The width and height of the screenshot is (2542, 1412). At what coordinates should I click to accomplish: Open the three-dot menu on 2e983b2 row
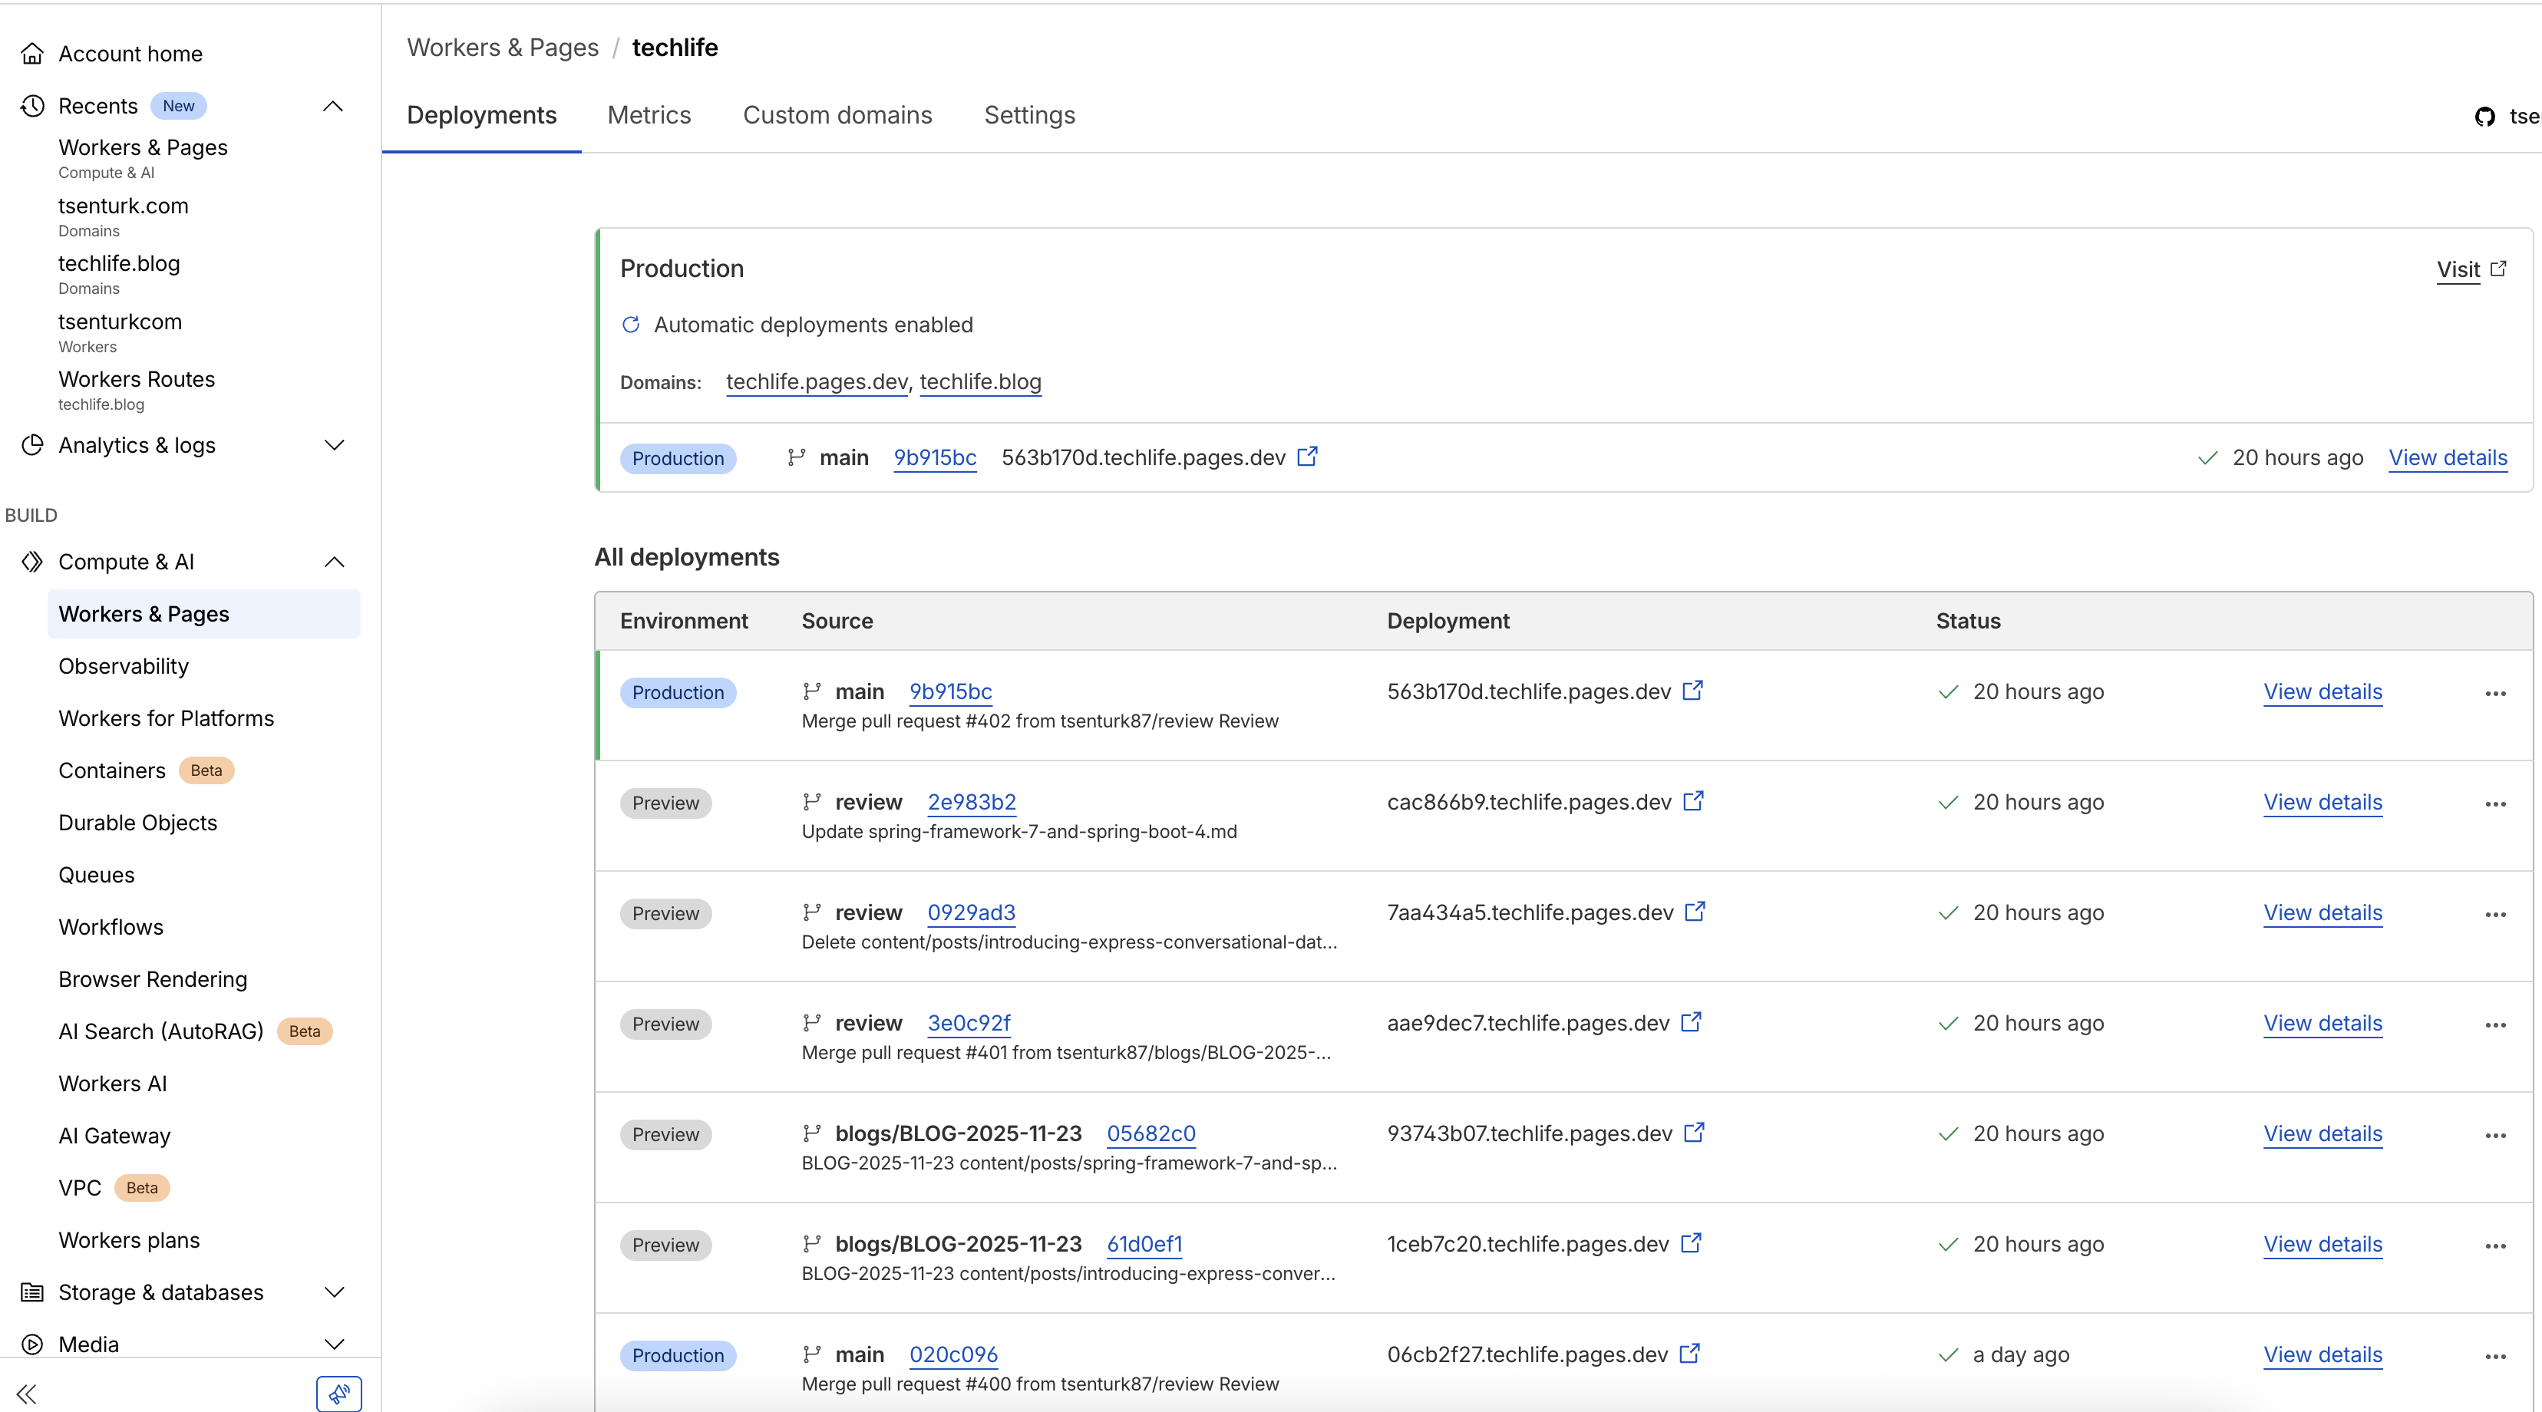(2497, 803)
